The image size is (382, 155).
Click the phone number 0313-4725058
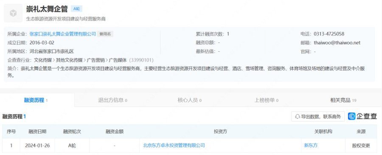[x=329, y=34]
